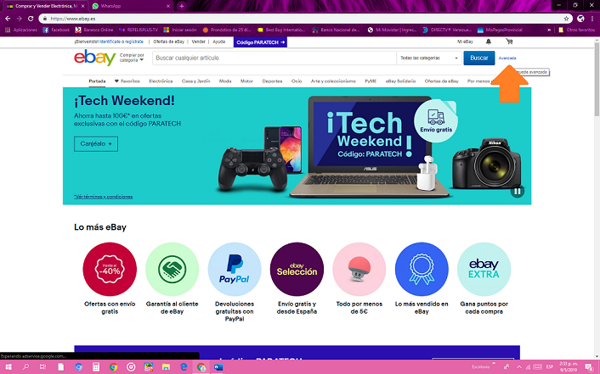The height and width of the screenshot is (374, 600).
Task: Open Windows Start menu
Action: click(8, 367)
